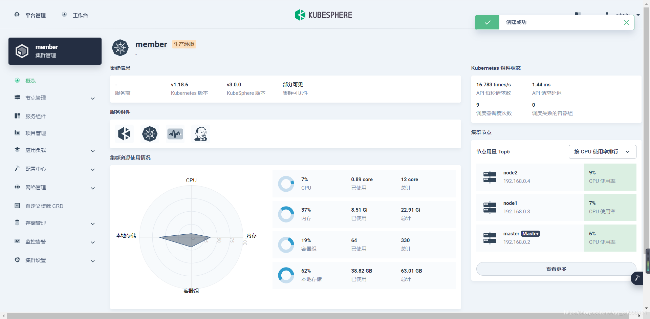Click the 项目管理 sidebar icon
650x319 pixels.
[x=17, y=133]
